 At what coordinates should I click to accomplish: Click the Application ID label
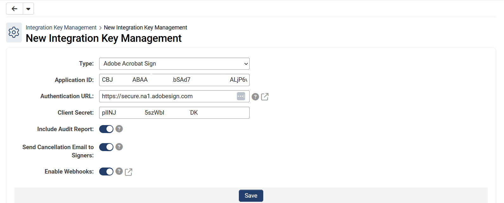74,80
